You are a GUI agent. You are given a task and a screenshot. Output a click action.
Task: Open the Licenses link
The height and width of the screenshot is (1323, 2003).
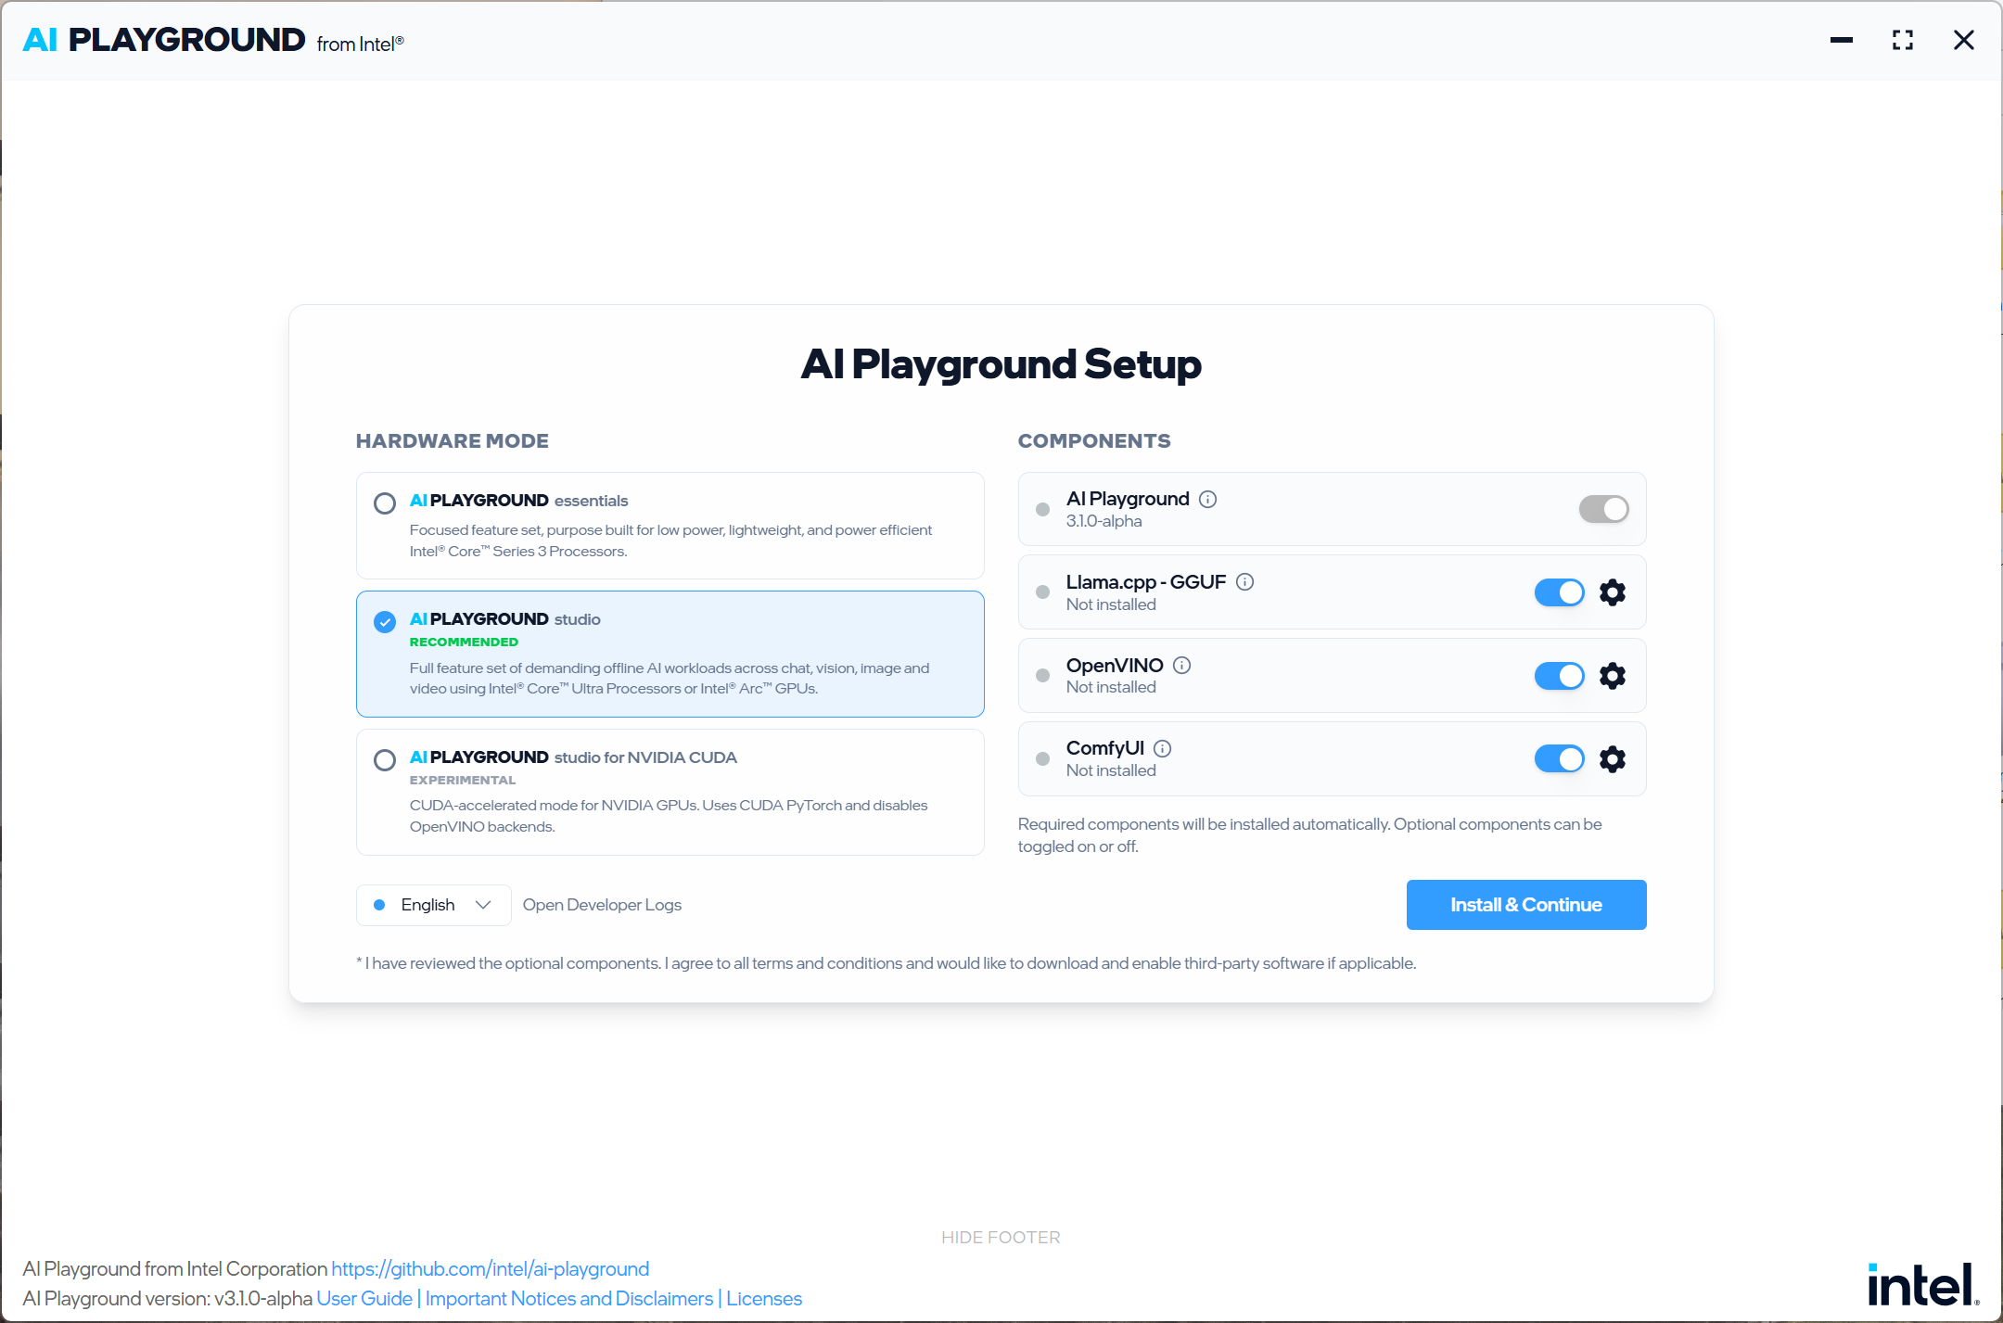(764, 1298)
